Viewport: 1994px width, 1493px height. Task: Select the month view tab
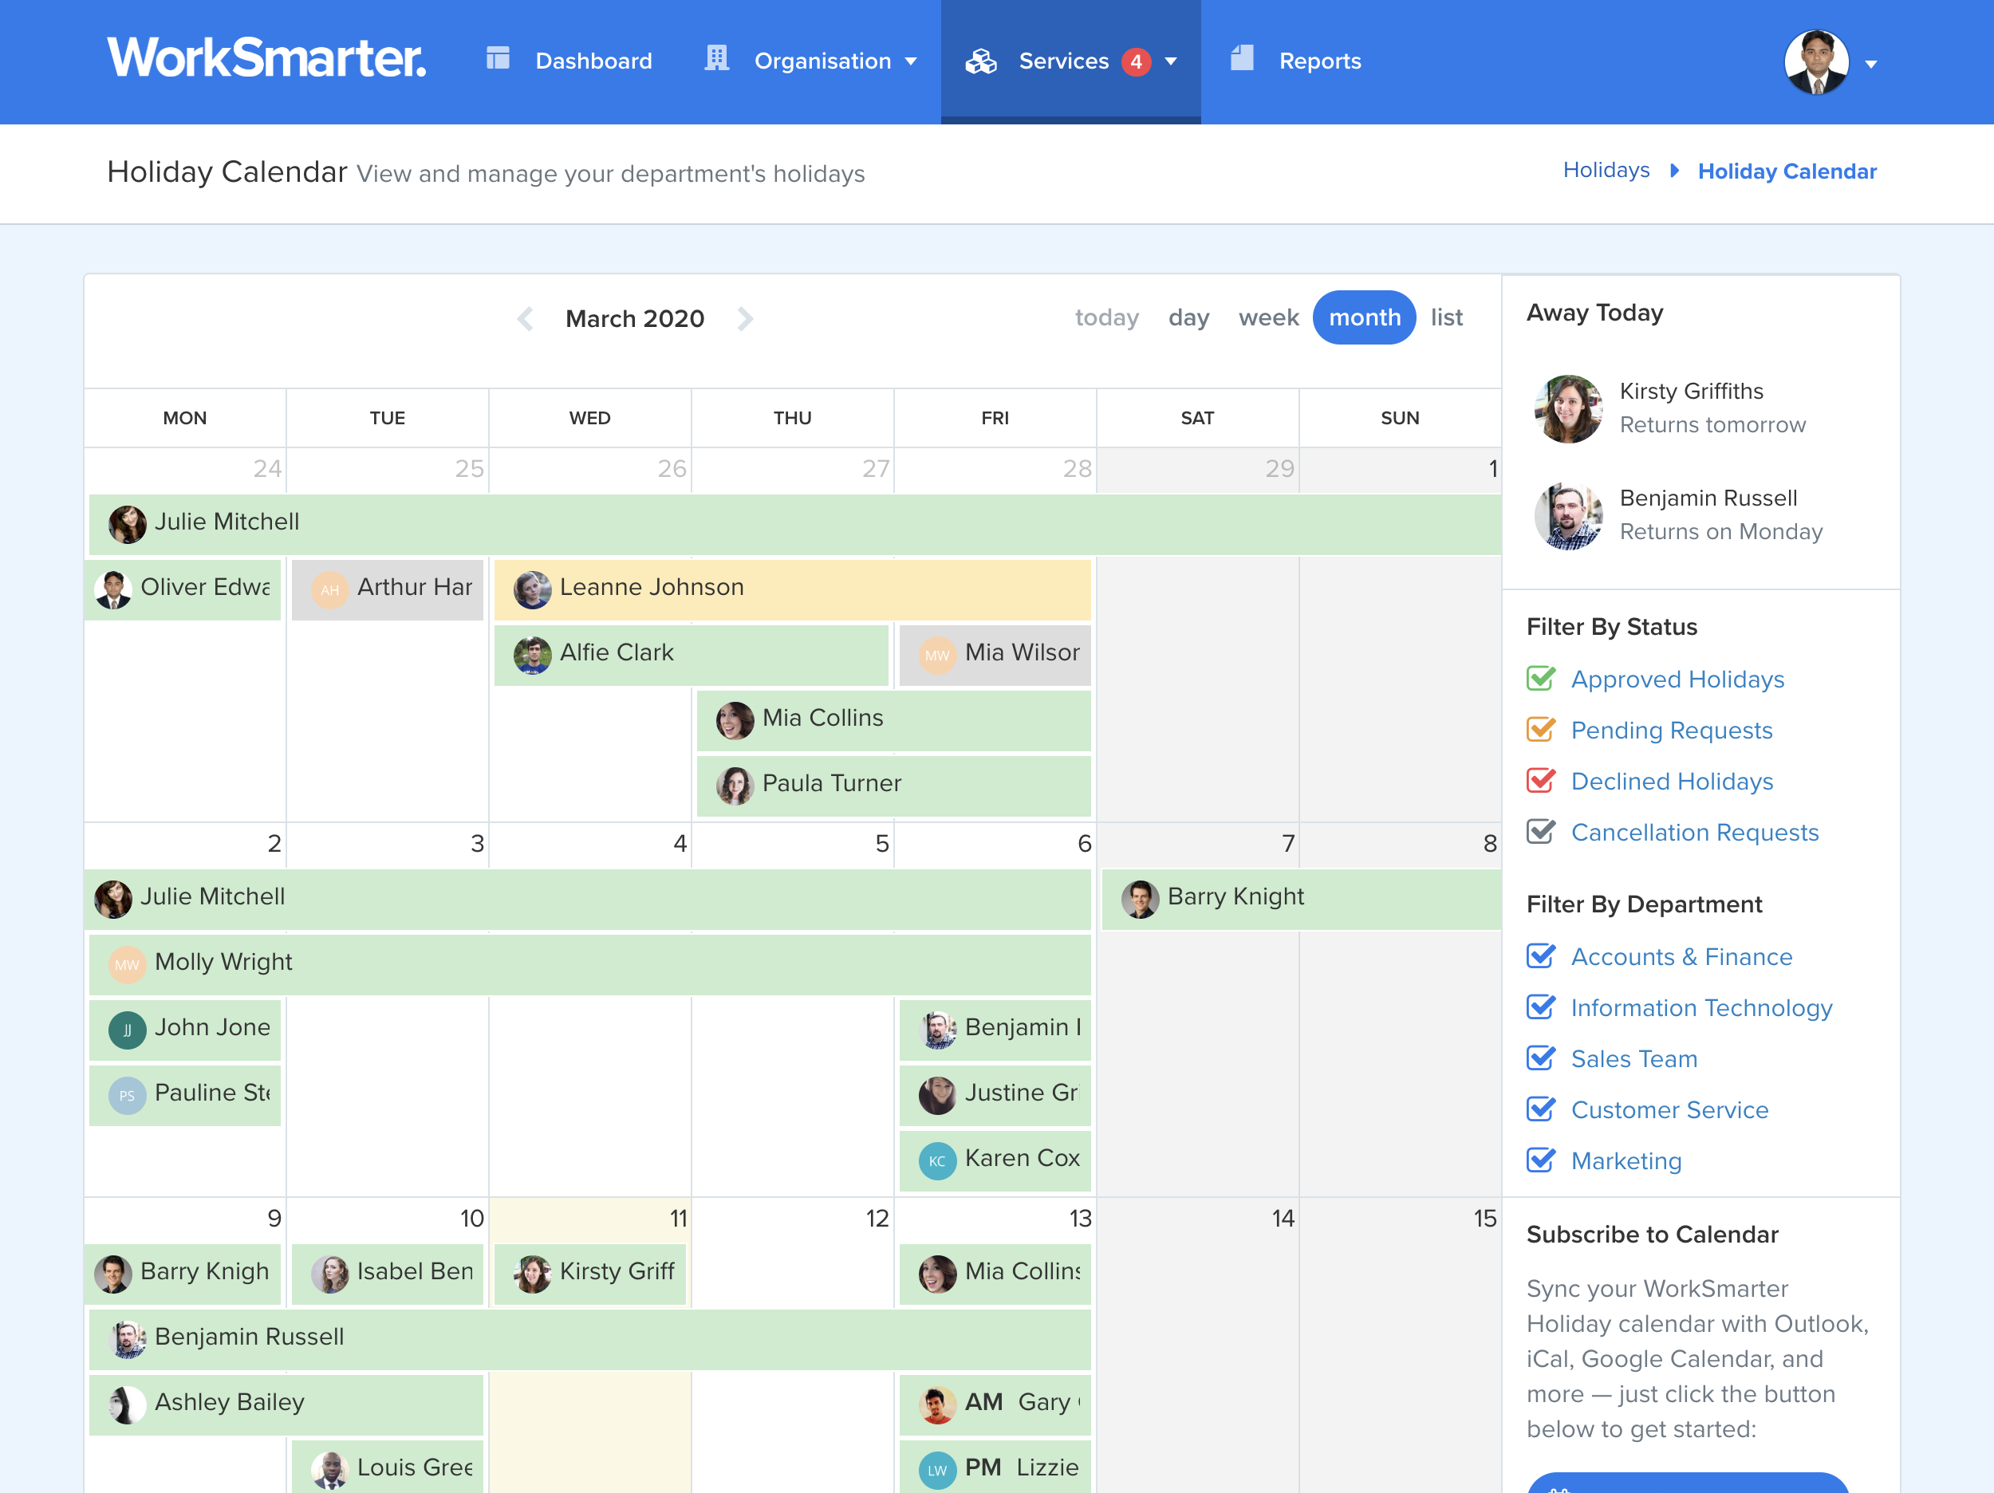pyautogui.click(x=1361, y=317)
